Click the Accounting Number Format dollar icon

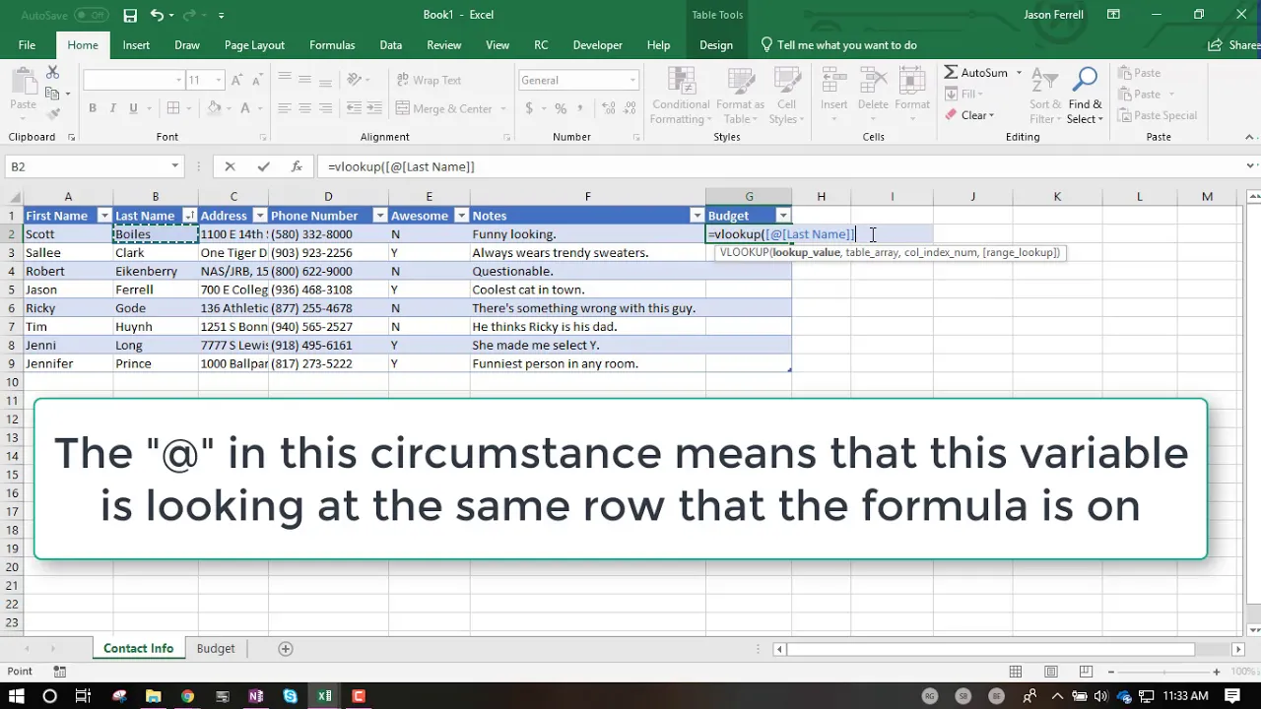coord(530,108)
